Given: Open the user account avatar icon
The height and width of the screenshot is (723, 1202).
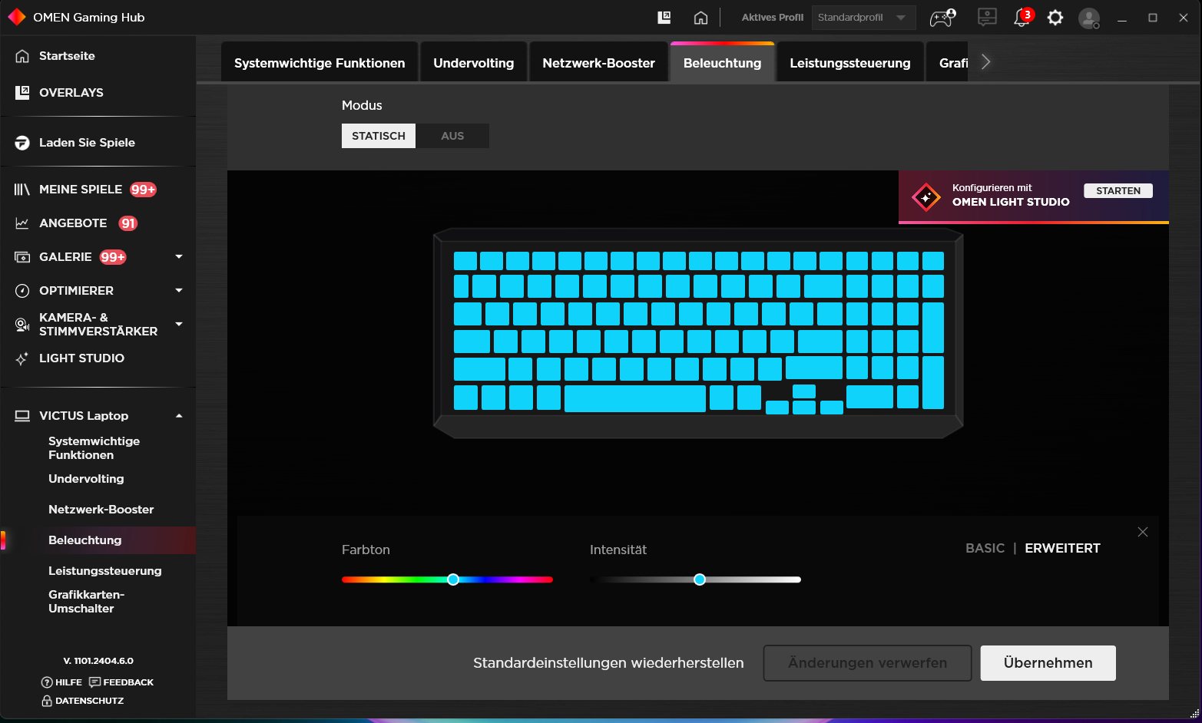Looking at the screenshot, I should pos(1088,18).
